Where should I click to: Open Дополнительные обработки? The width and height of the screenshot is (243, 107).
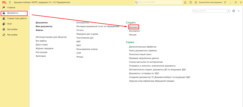click(x=142, y=47)
